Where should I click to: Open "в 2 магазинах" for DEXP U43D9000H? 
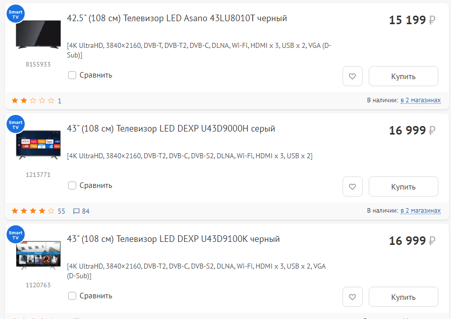point(420,211)
